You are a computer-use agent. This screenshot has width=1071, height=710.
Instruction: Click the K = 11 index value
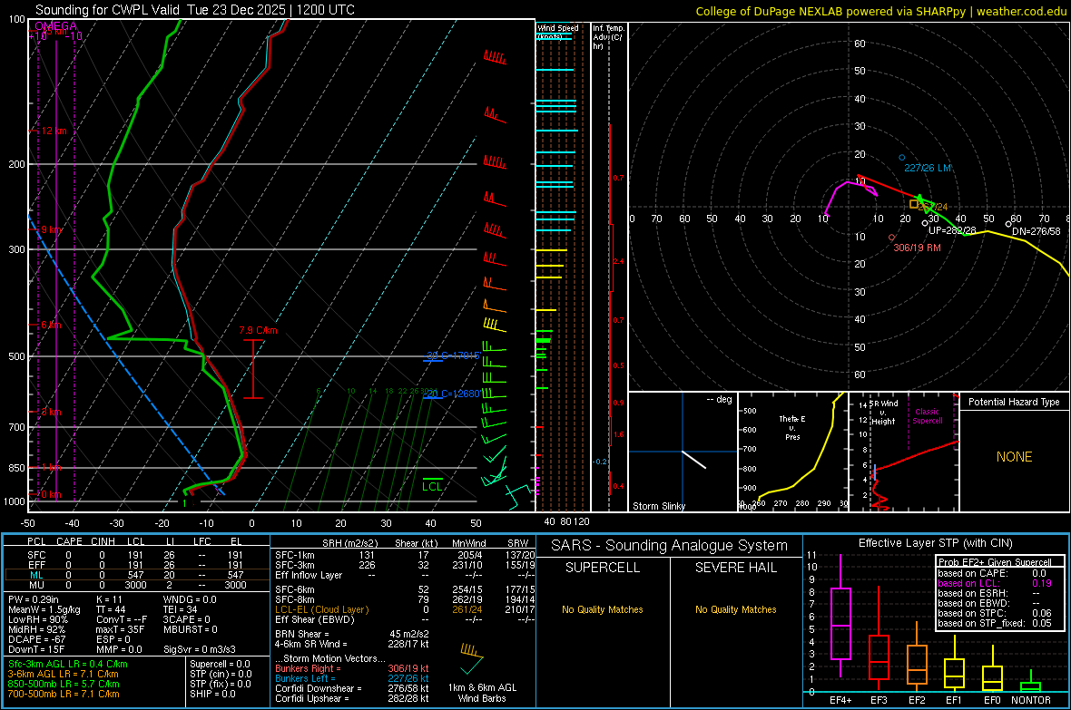[x=109, y=599]
